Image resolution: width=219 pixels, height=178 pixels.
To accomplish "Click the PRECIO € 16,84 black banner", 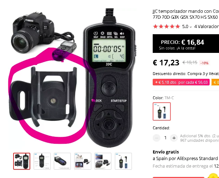I will (186, 44).
